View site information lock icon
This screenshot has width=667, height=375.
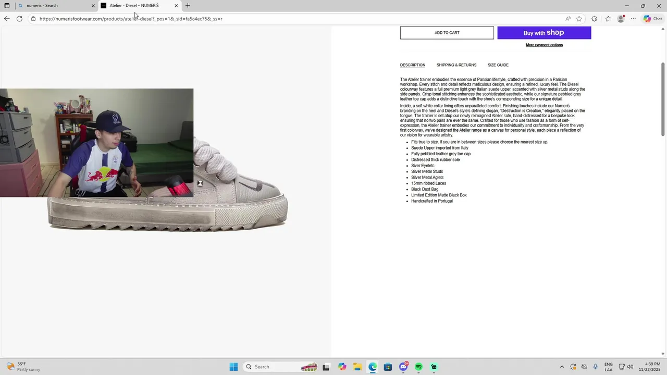[x=33, y=19]
